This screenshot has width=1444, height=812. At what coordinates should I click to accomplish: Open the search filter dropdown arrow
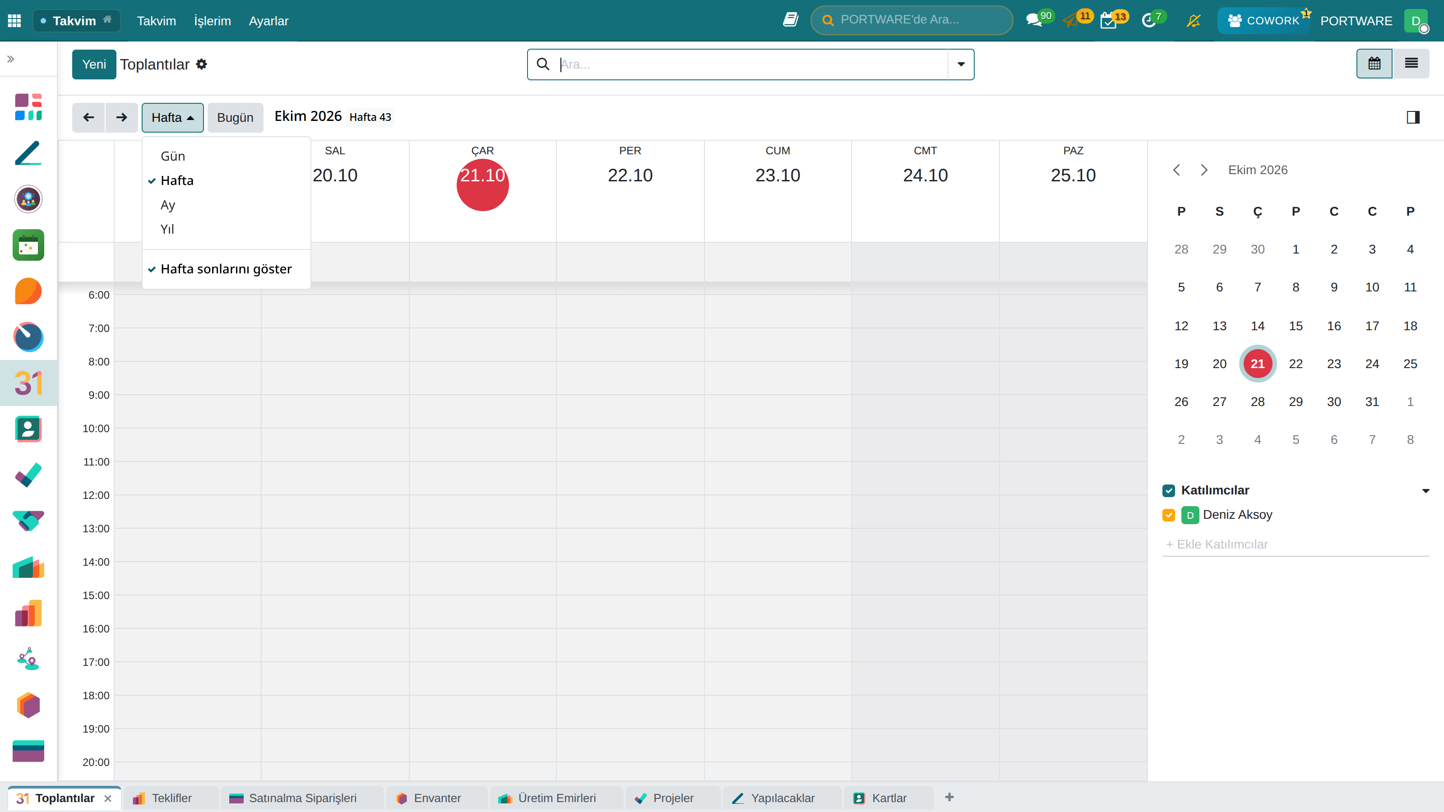pyautogui.click(x=961, y=65)
